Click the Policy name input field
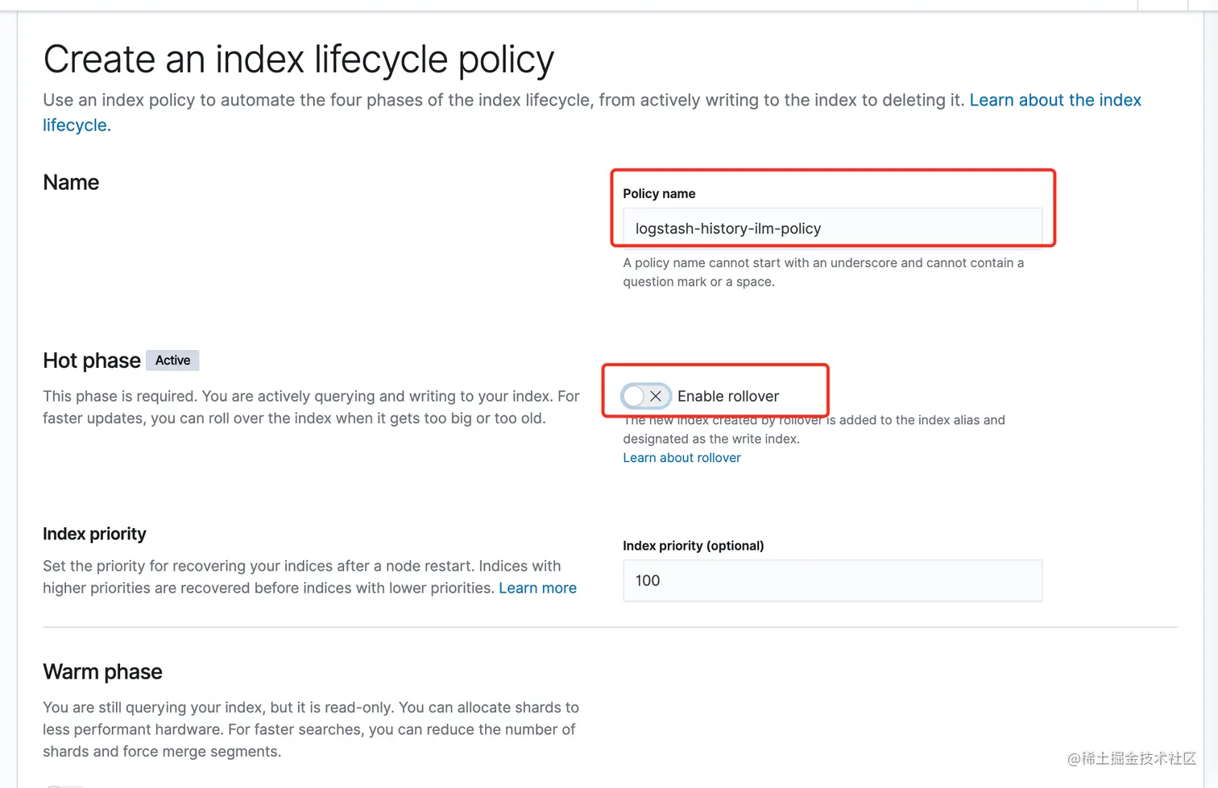 pos(831,229)
